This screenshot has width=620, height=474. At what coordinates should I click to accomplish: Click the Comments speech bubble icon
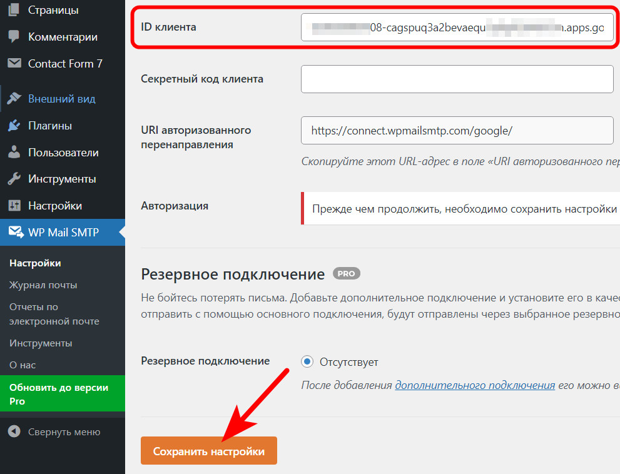coord(14,37)
